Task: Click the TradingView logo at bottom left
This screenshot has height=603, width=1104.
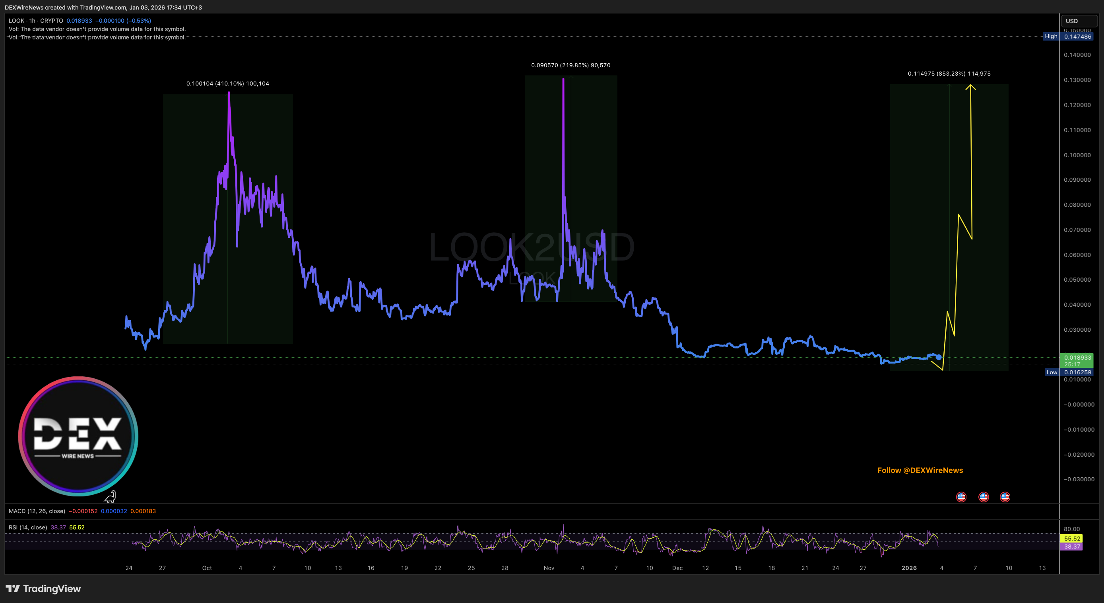Action: pyautogui.click(x=43, y=588)
